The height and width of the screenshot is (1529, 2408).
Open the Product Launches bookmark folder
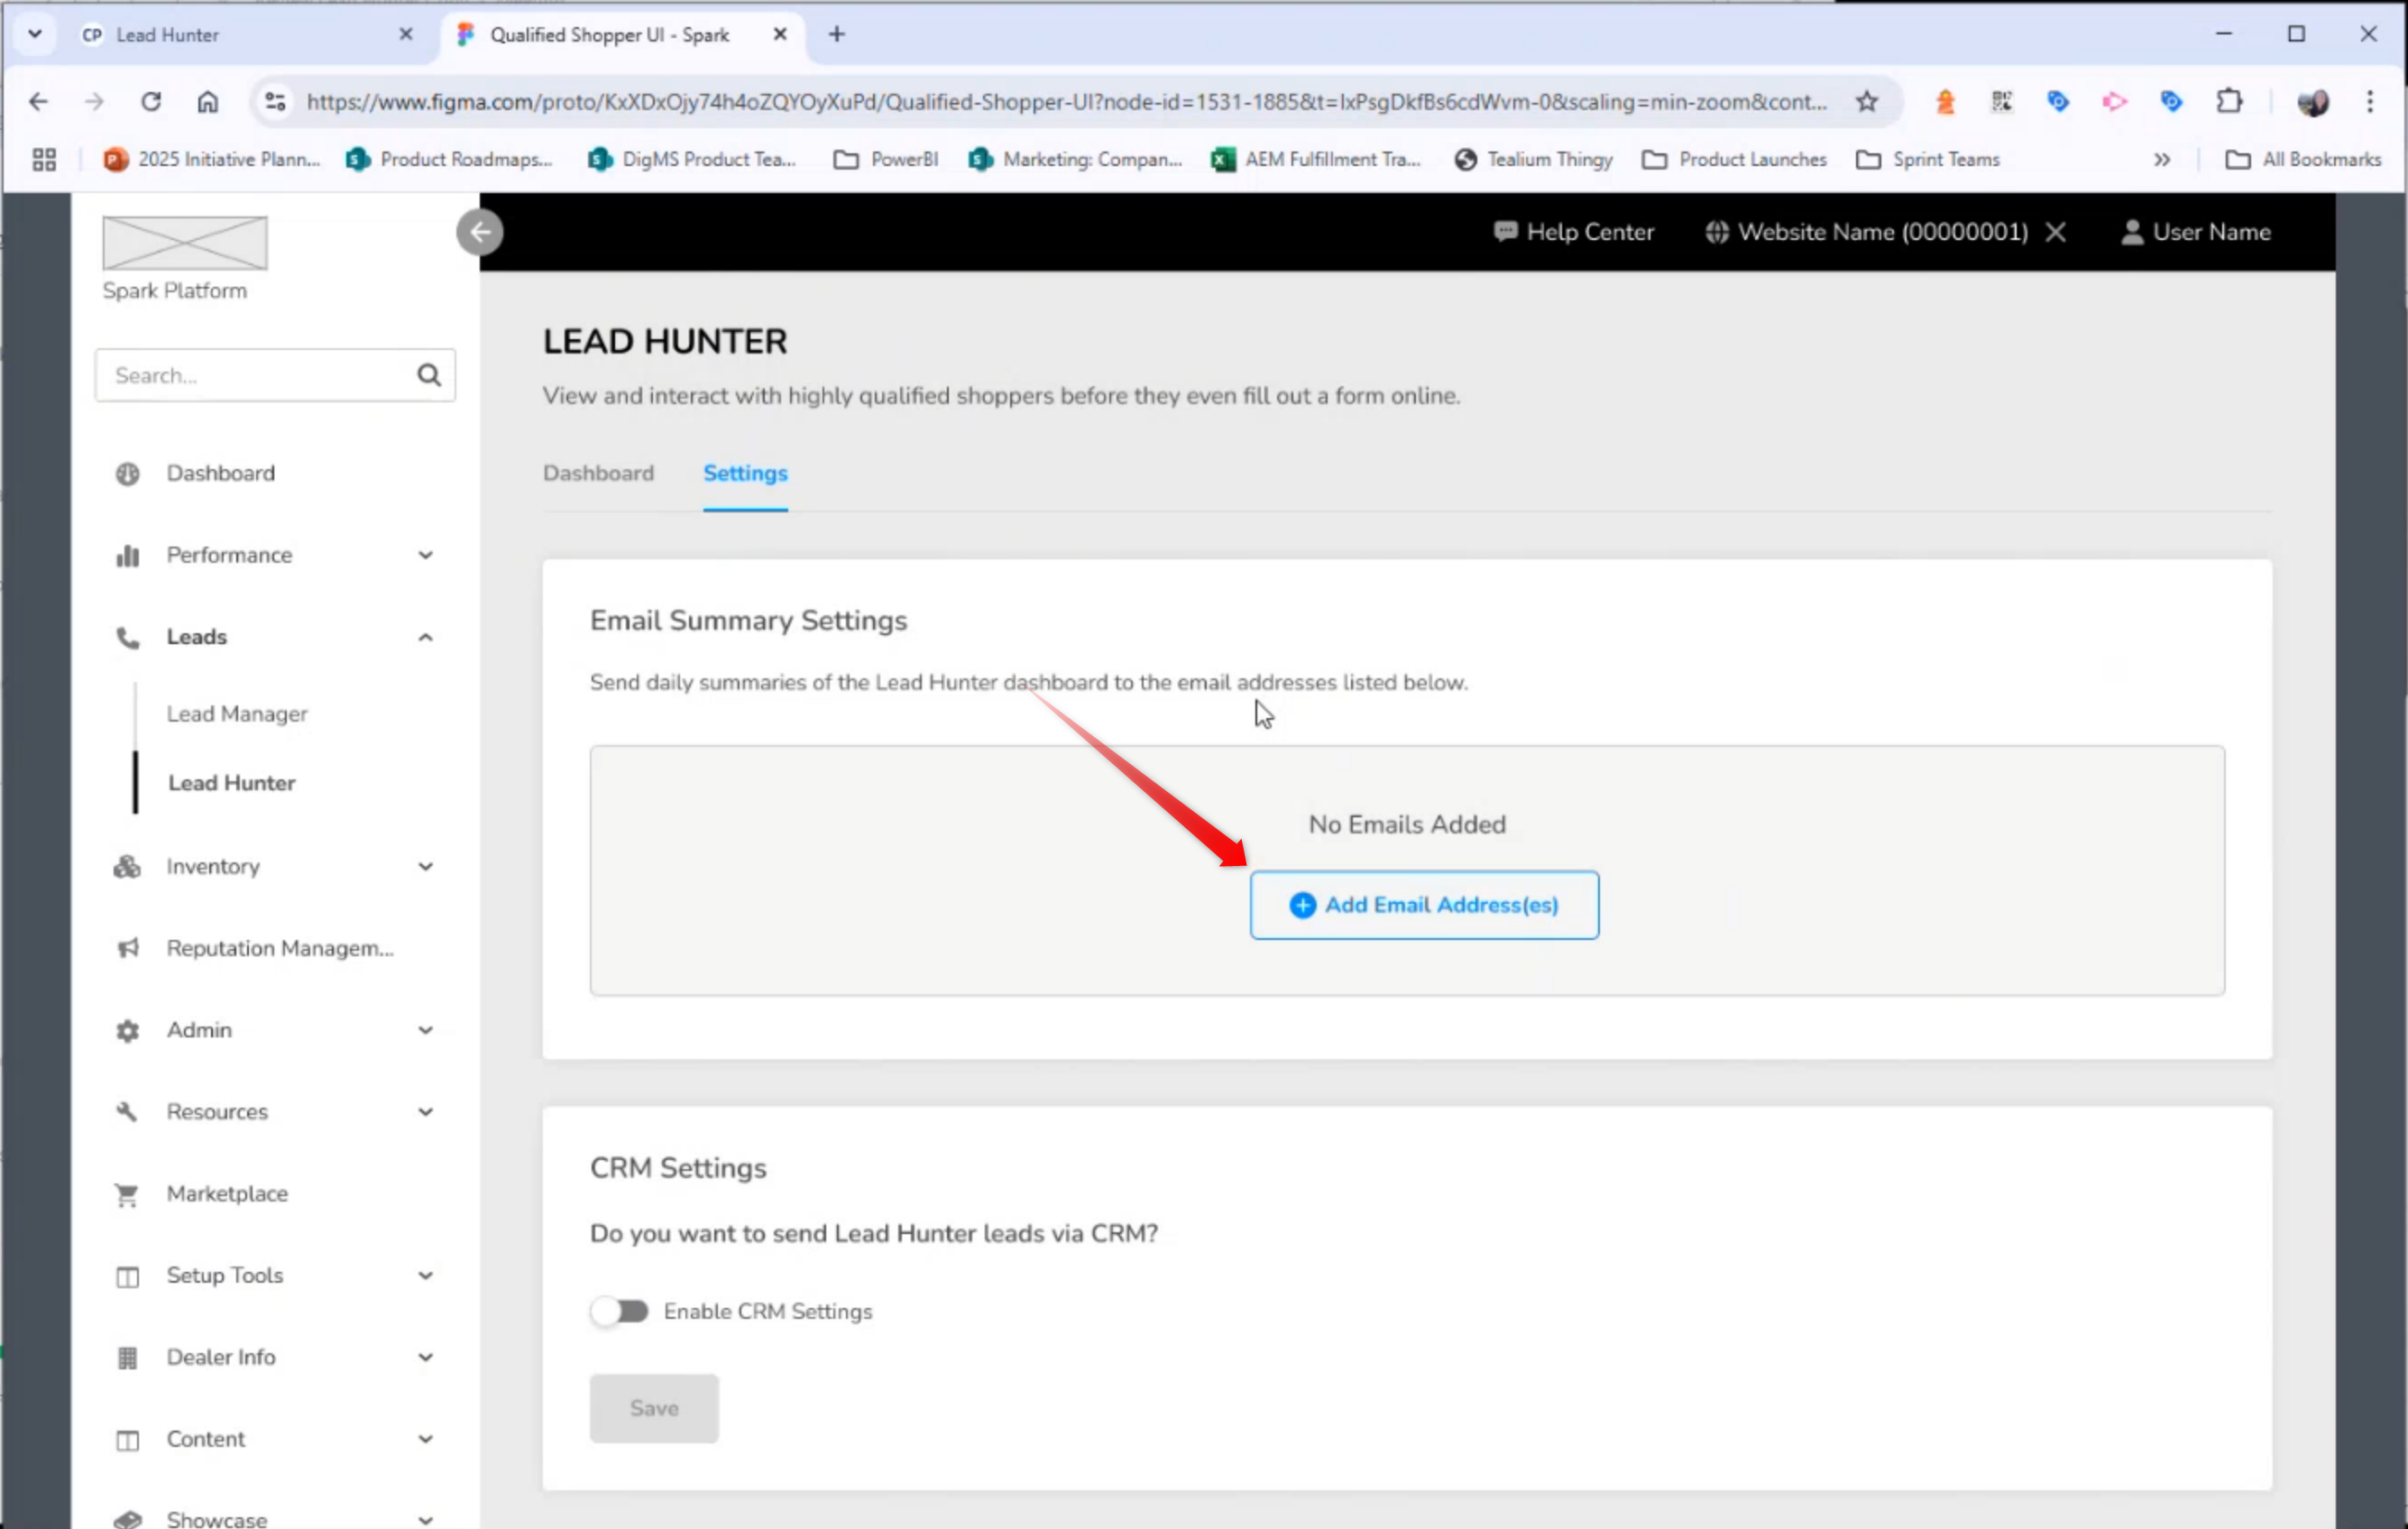tap(1734, 159)
